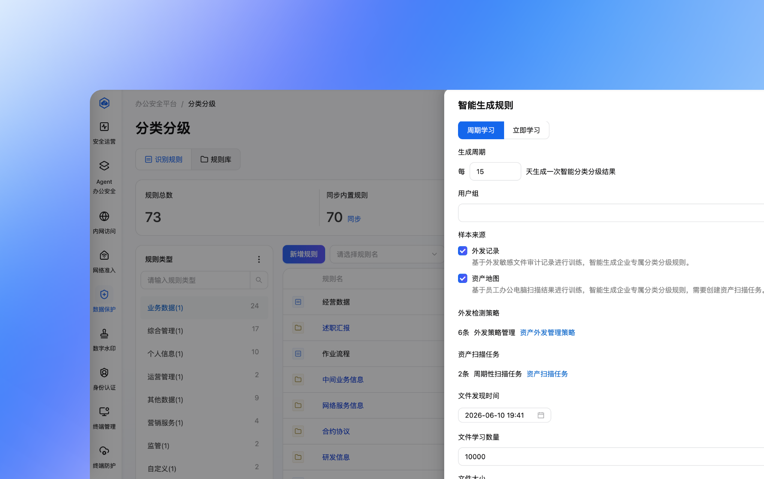
Task: Open 合约协议 rule link
Action: (336, 431)
